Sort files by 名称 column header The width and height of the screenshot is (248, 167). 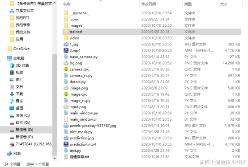pos(67,4)
